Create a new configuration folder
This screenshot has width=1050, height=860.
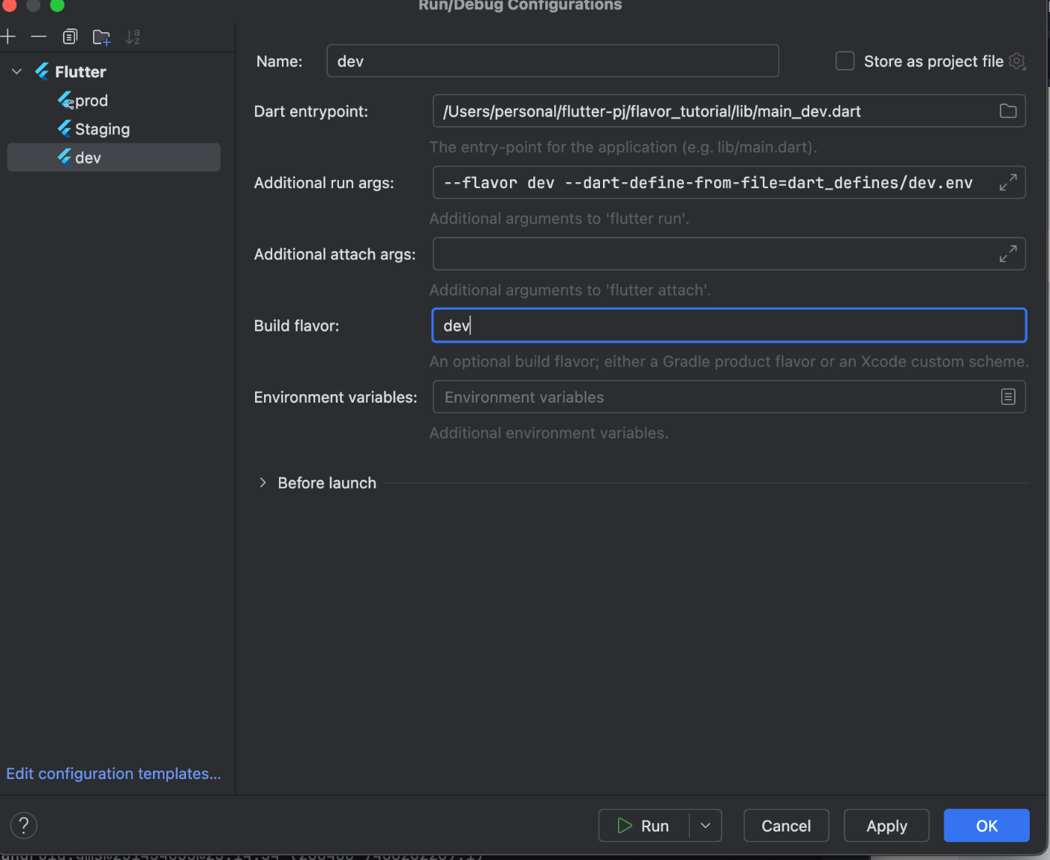point(101,37)
